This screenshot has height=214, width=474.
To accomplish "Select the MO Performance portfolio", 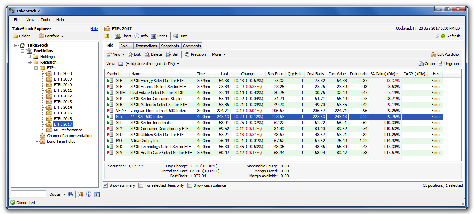I will coord(68,130).
